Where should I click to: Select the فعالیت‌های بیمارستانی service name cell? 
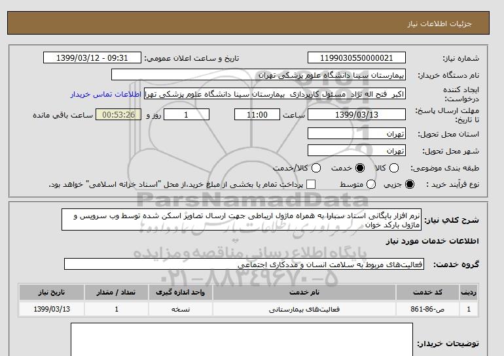(304, 309)
